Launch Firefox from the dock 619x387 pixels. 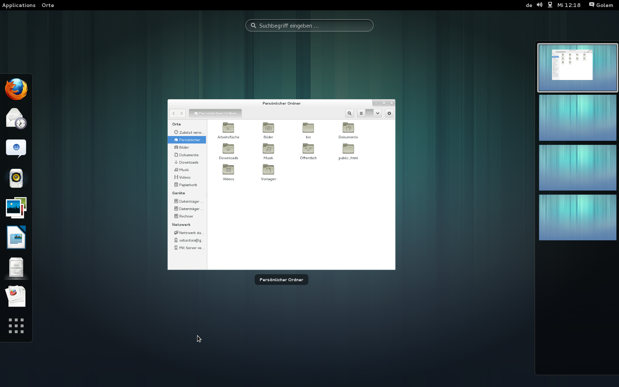coord(16,89)
